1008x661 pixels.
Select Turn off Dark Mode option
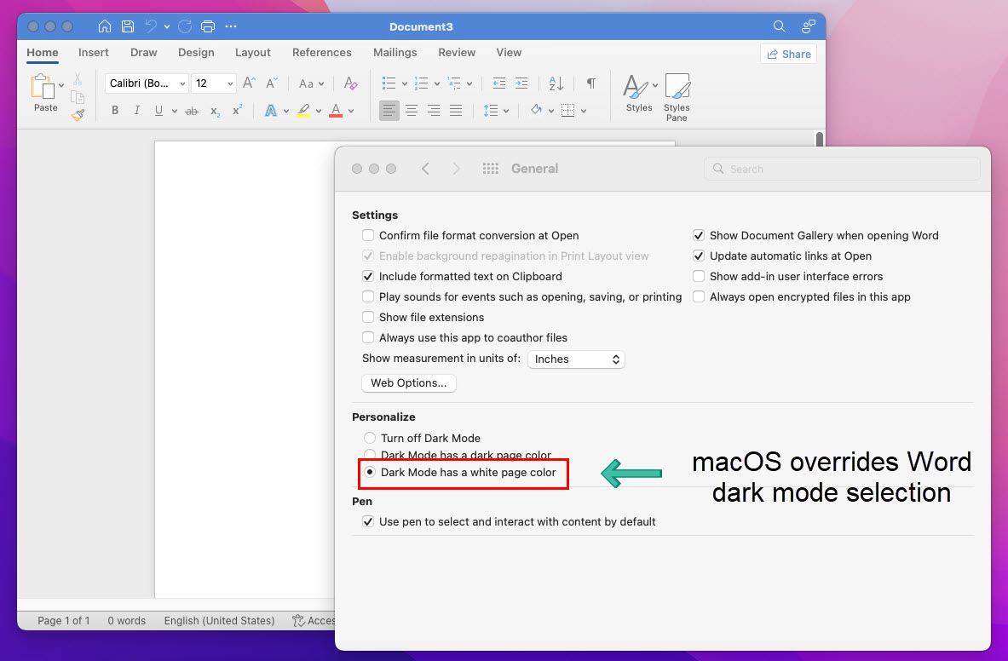(370, 438)
